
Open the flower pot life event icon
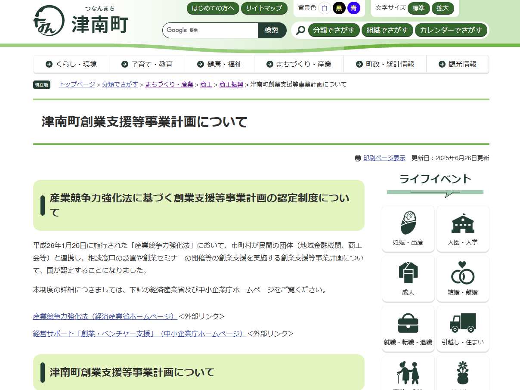tap(463, 373)
